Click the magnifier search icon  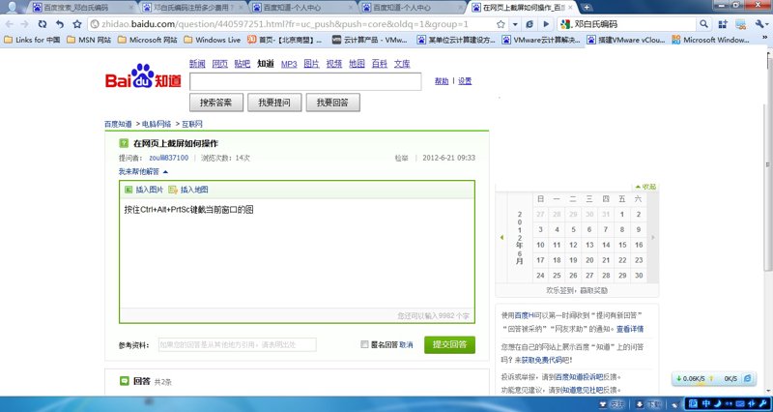(x=703, y=24)
